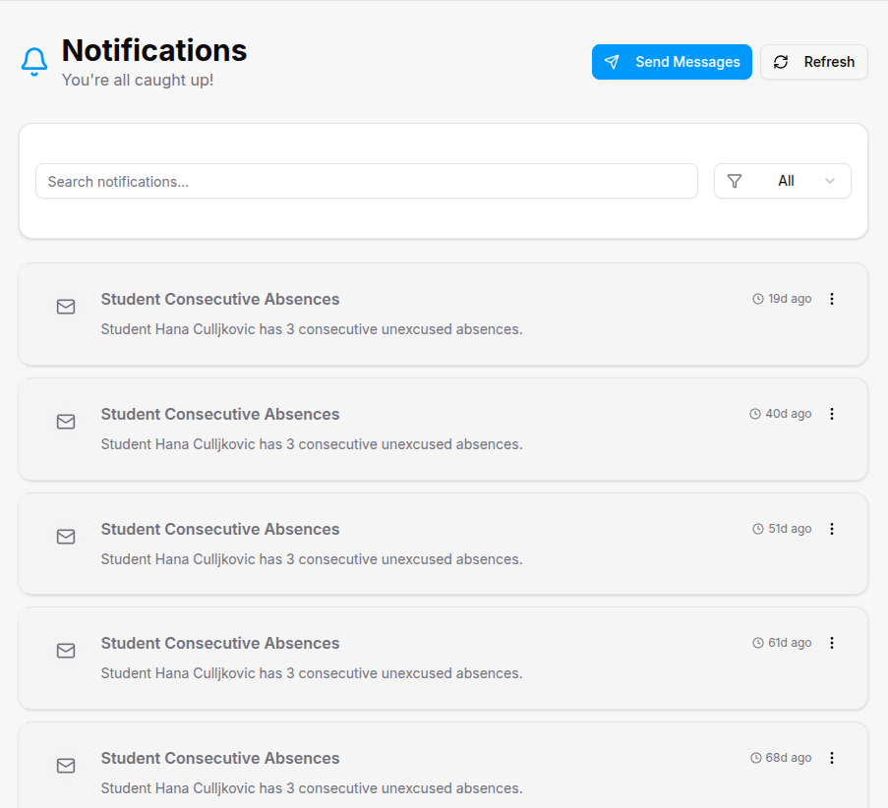888x808 pixels.
Task: Open the three-dot menu on the 51d notification
Action: 832,529
